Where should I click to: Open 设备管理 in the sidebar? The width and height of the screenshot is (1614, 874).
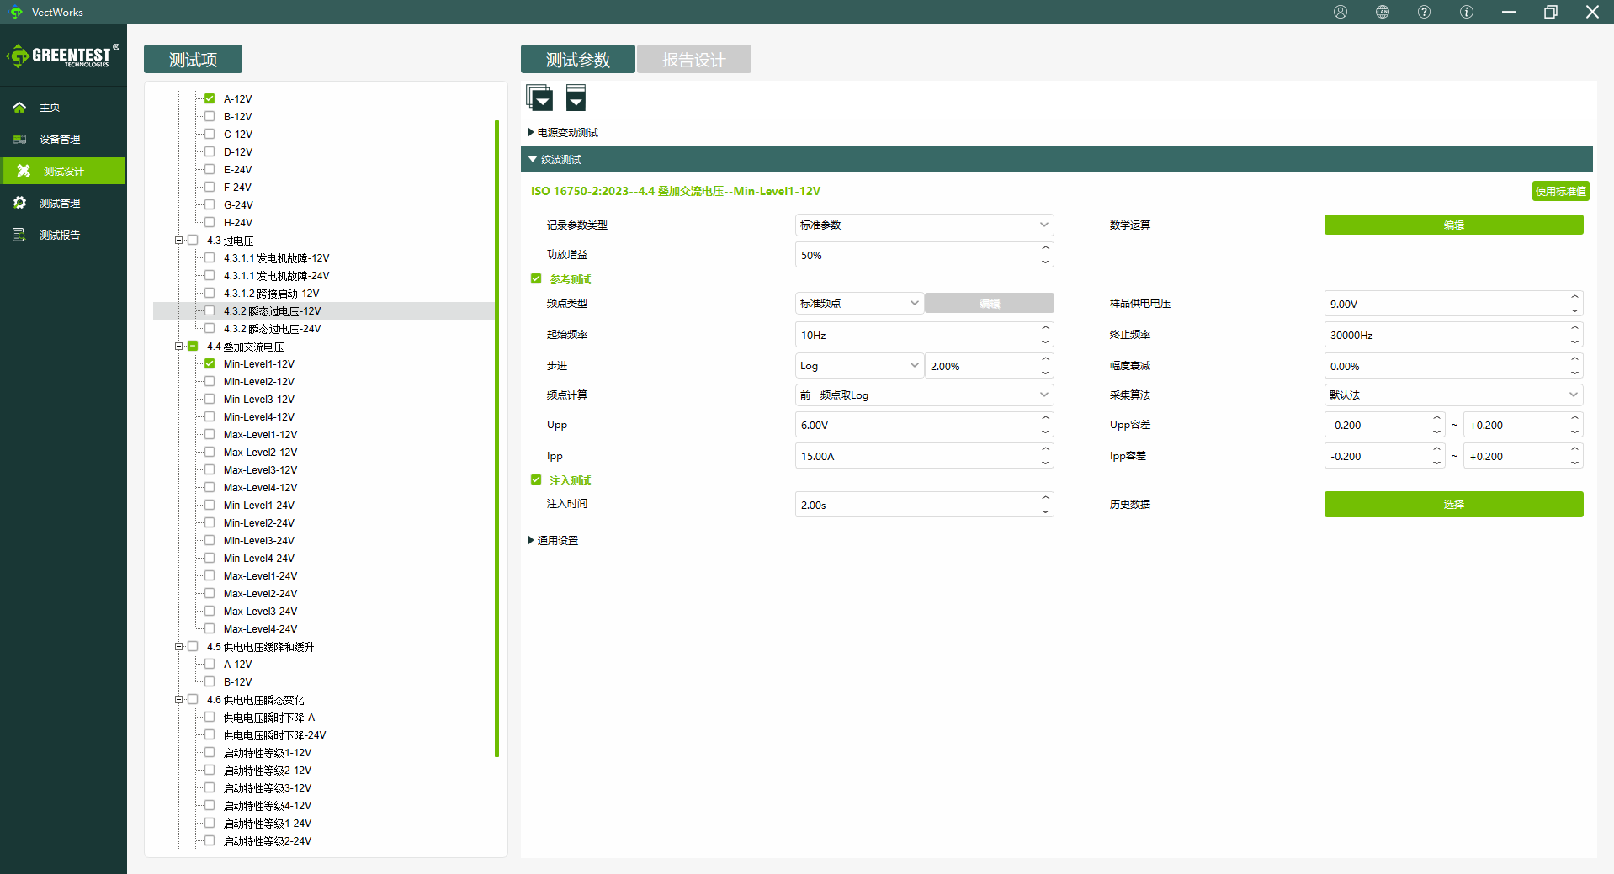click(59, 140)
